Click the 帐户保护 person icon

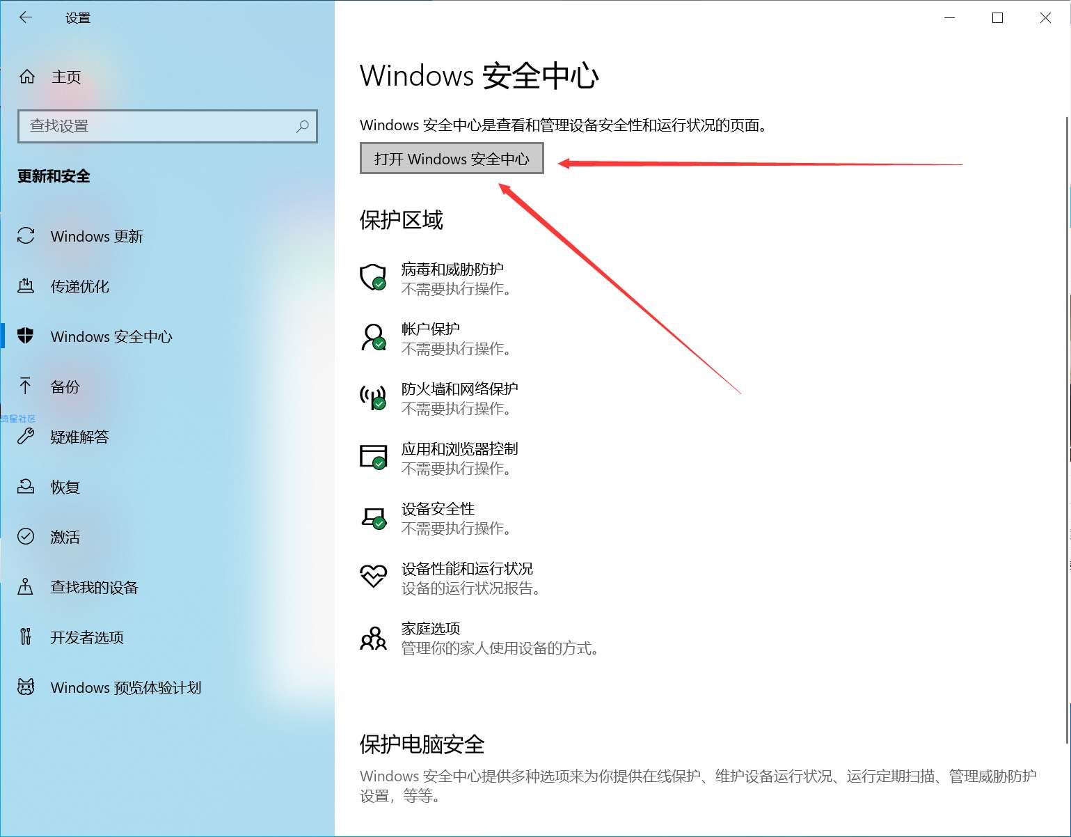point(373,337)
